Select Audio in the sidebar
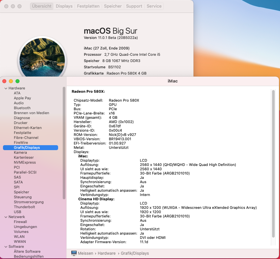This screenshot has width=280, height=259. [19, 103]
